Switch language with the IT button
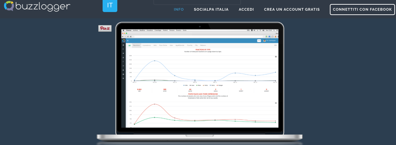 [110, 5]
